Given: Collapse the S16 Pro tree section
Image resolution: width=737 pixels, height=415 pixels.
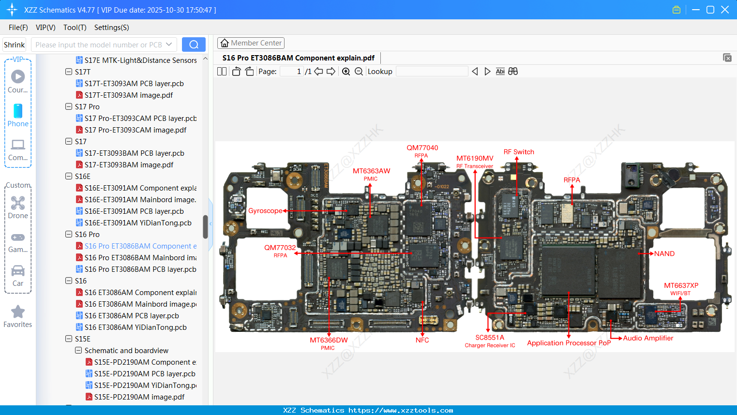Looking at the screenshot, I should pyautogui.click(x=68, y=234).
